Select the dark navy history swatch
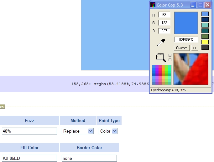The image size is (214, 162). click(205, 20)
